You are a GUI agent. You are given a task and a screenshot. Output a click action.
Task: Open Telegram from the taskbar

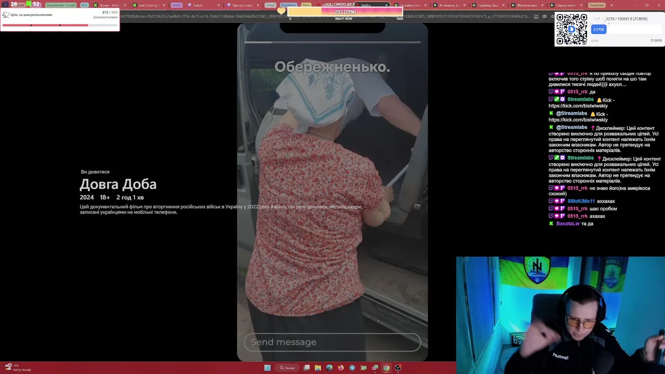(352, 368)
